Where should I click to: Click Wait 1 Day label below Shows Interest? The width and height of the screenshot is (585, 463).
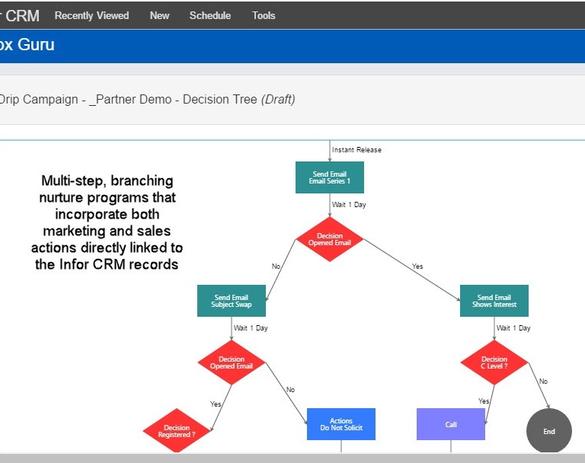[x=513, y=328]
